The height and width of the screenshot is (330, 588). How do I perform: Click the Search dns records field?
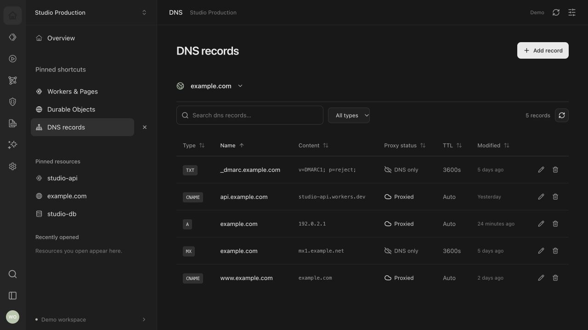click(250, 115)
